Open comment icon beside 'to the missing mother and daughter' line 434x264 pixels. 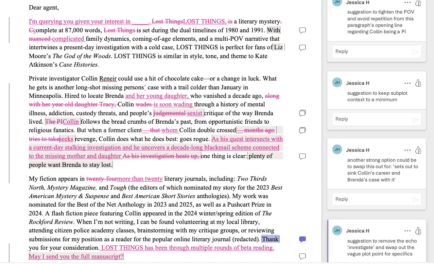coord(302,156)
